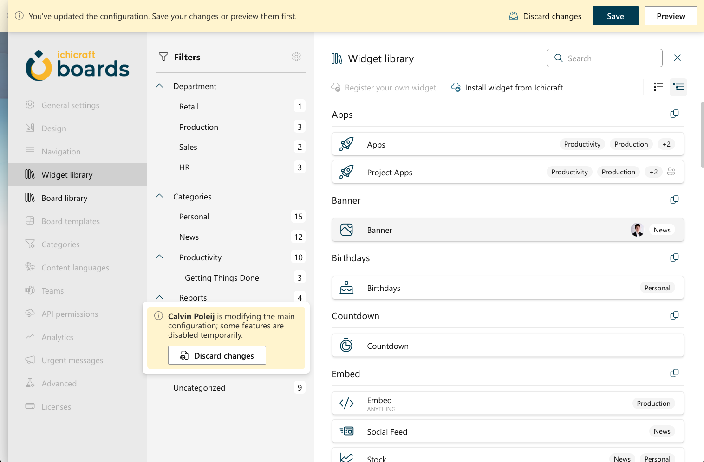Screen dimensions: 704x462
Task: Open General settings
Action: (x=78, y=105)
